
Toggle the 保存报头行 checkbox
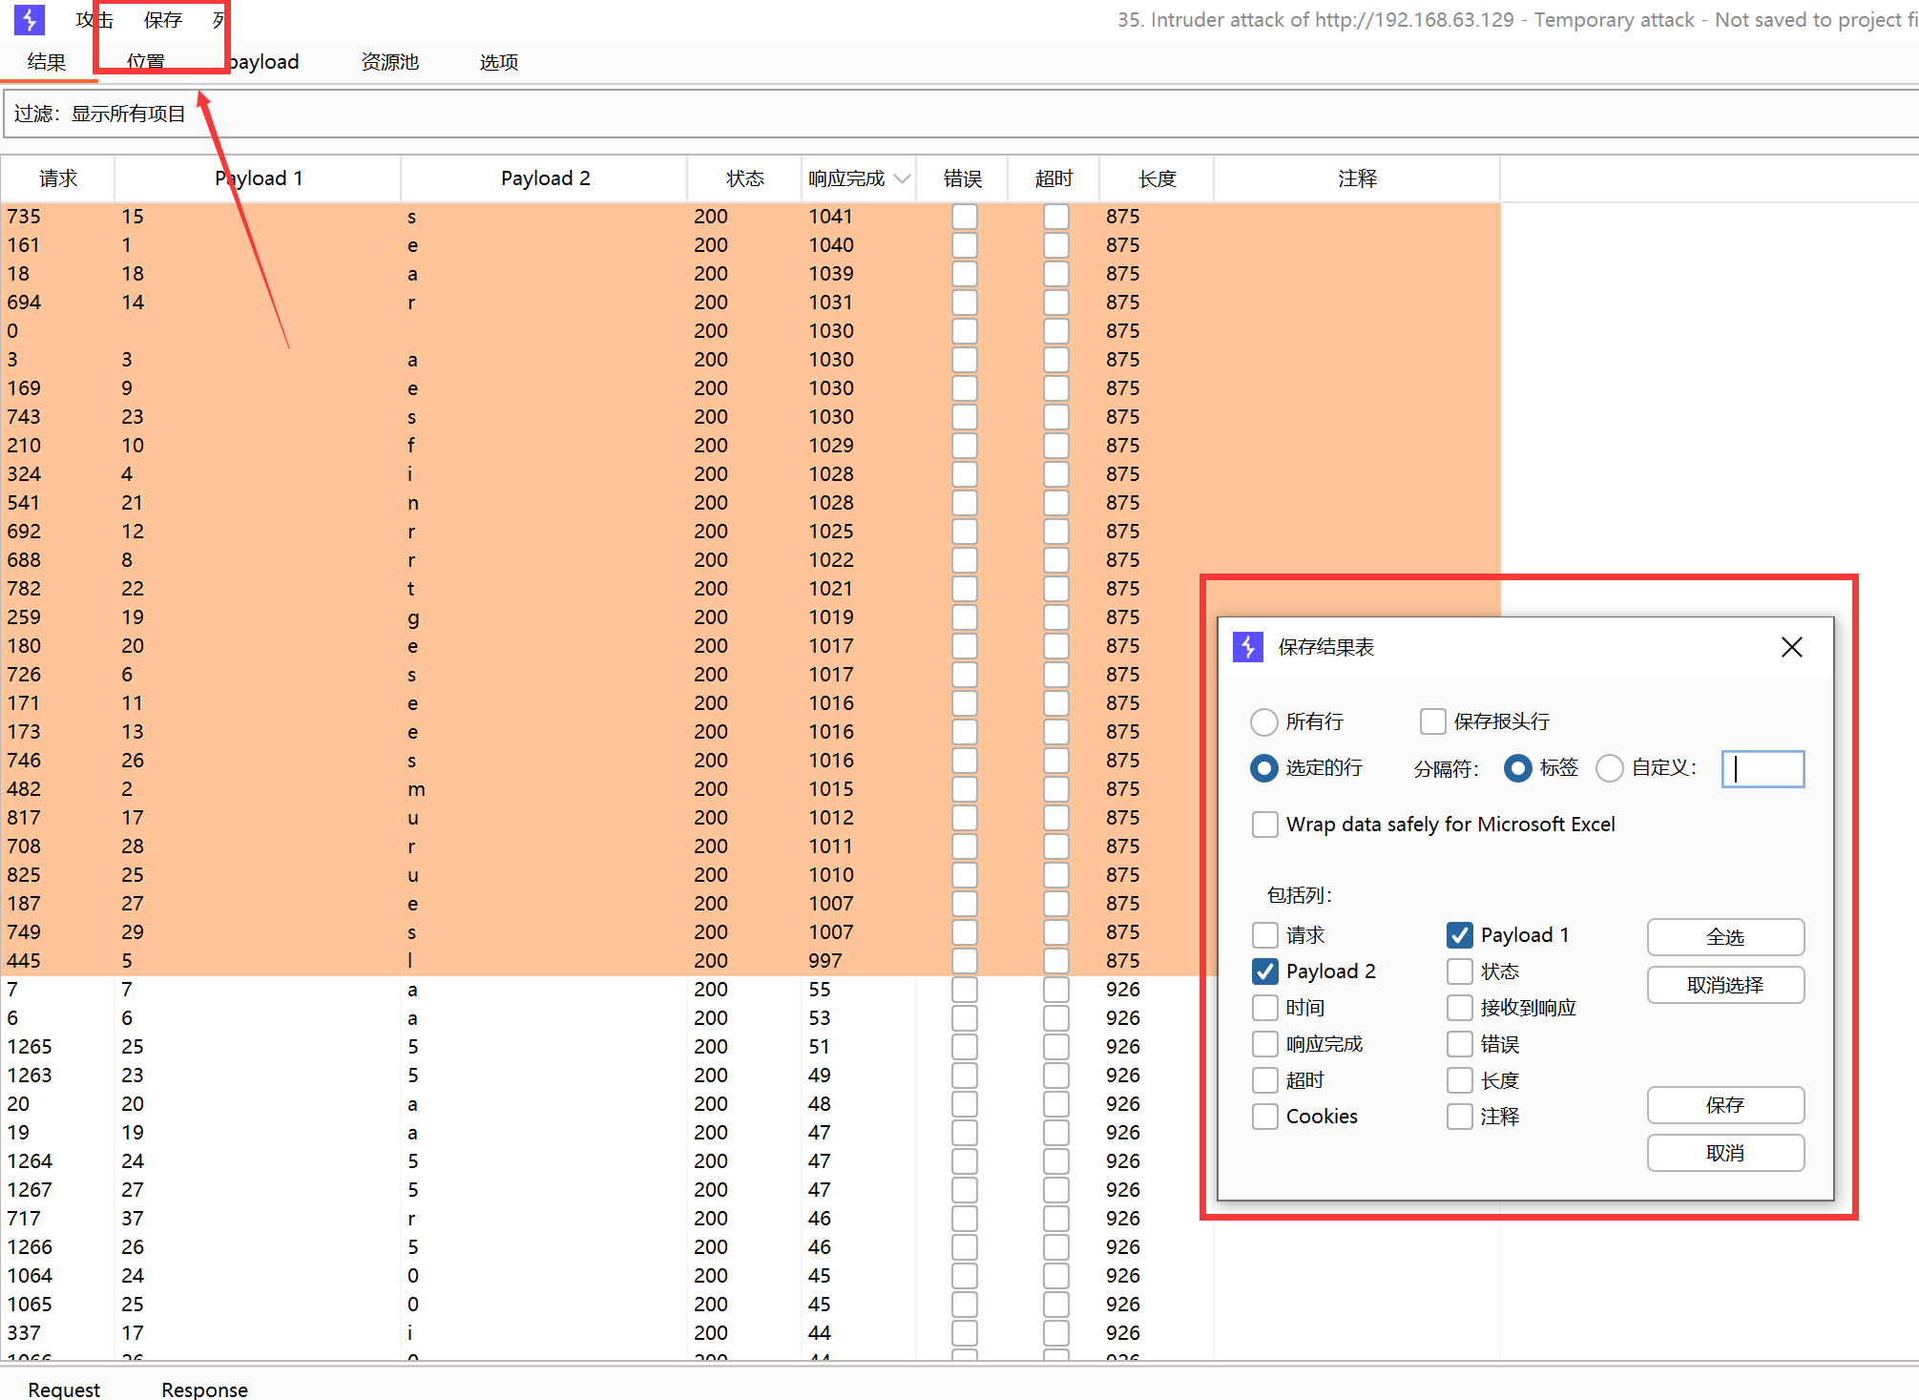pos(1432,721)
